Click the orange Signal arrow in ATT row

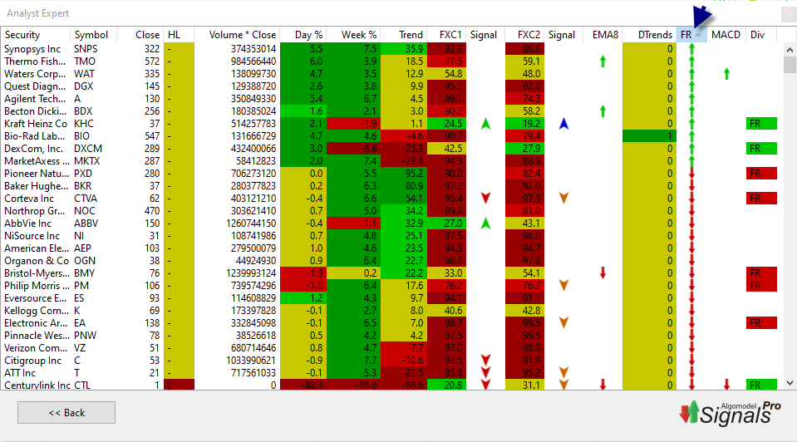(563, 372)
